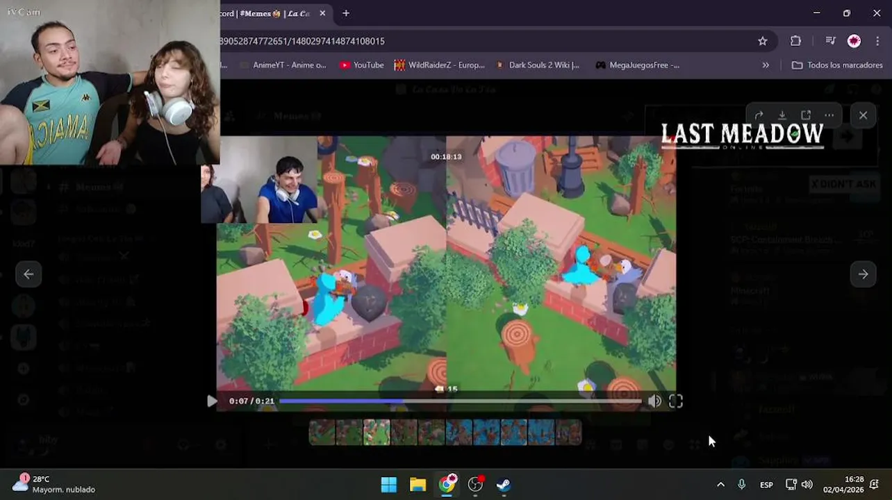Close the Discord #Memes tab
The height and width of the screenshot is (500, 892).
tap(322, 13)
